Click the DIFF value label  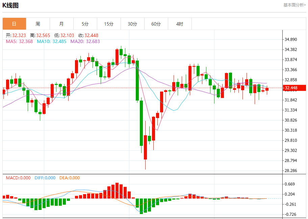pyautogui.click(x=45, y=178)
